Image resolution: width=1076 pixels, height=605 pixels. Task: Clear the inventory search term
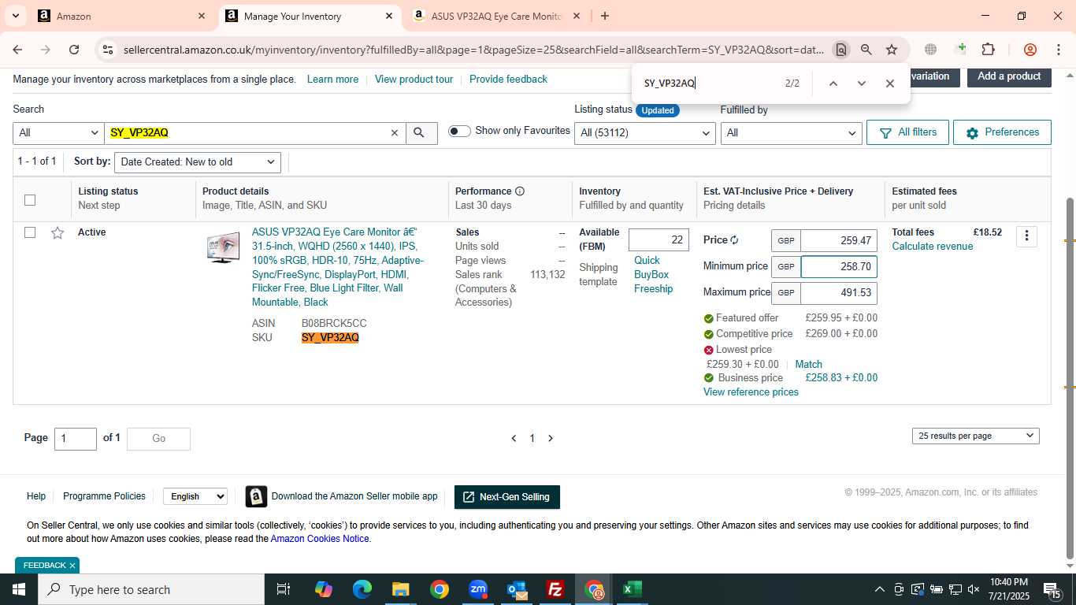395,133
